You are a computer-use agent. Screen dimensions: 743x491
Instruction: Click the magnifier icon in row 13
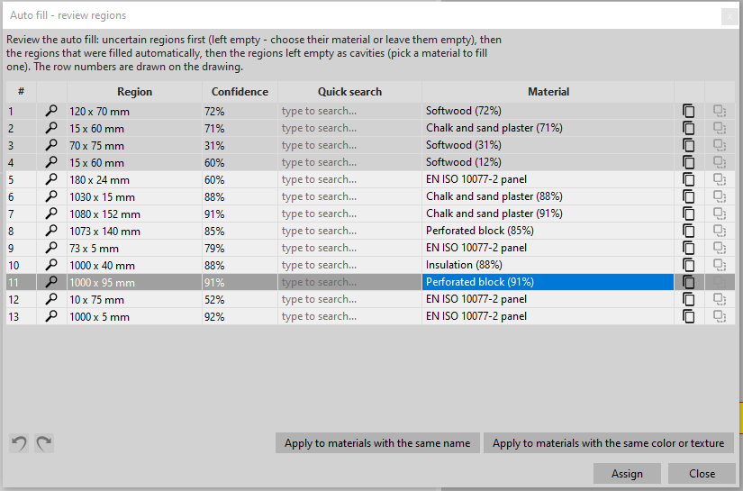point(51,316)
